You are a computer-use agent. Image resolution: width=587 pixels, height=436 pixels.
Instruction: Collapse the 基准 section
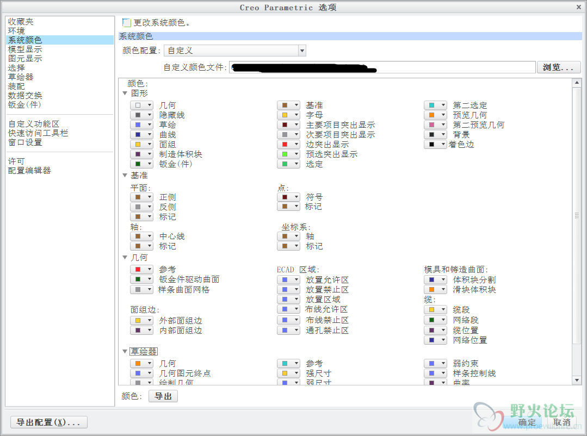125,176
